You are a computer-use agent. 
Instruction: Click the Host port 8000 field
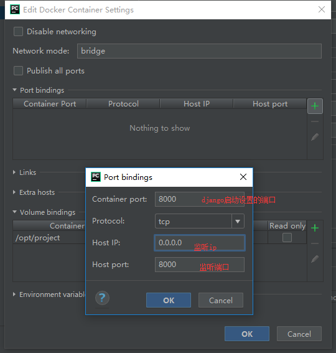point(200,265)
